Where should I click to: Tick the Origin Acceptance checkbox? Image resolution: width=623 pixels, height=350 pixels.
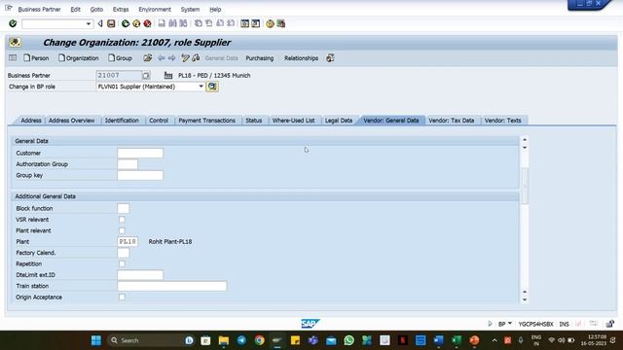pyautogui.click(x=122, y=297)
